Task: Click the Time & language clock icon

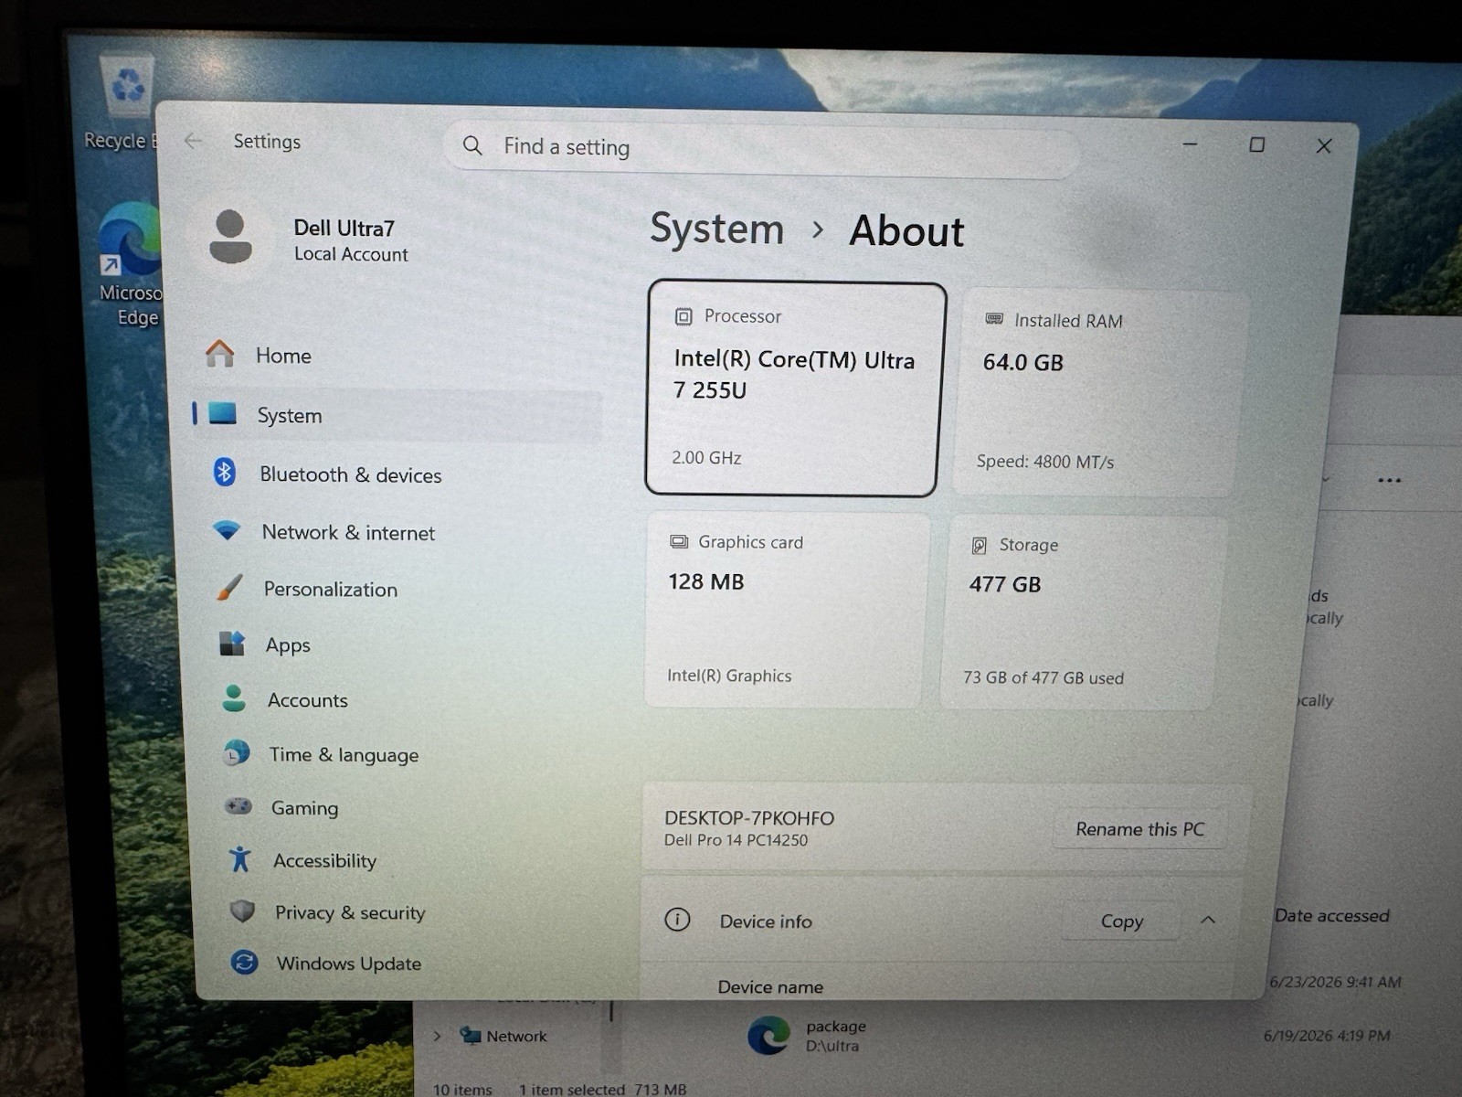Action: (x=236, y=753)
